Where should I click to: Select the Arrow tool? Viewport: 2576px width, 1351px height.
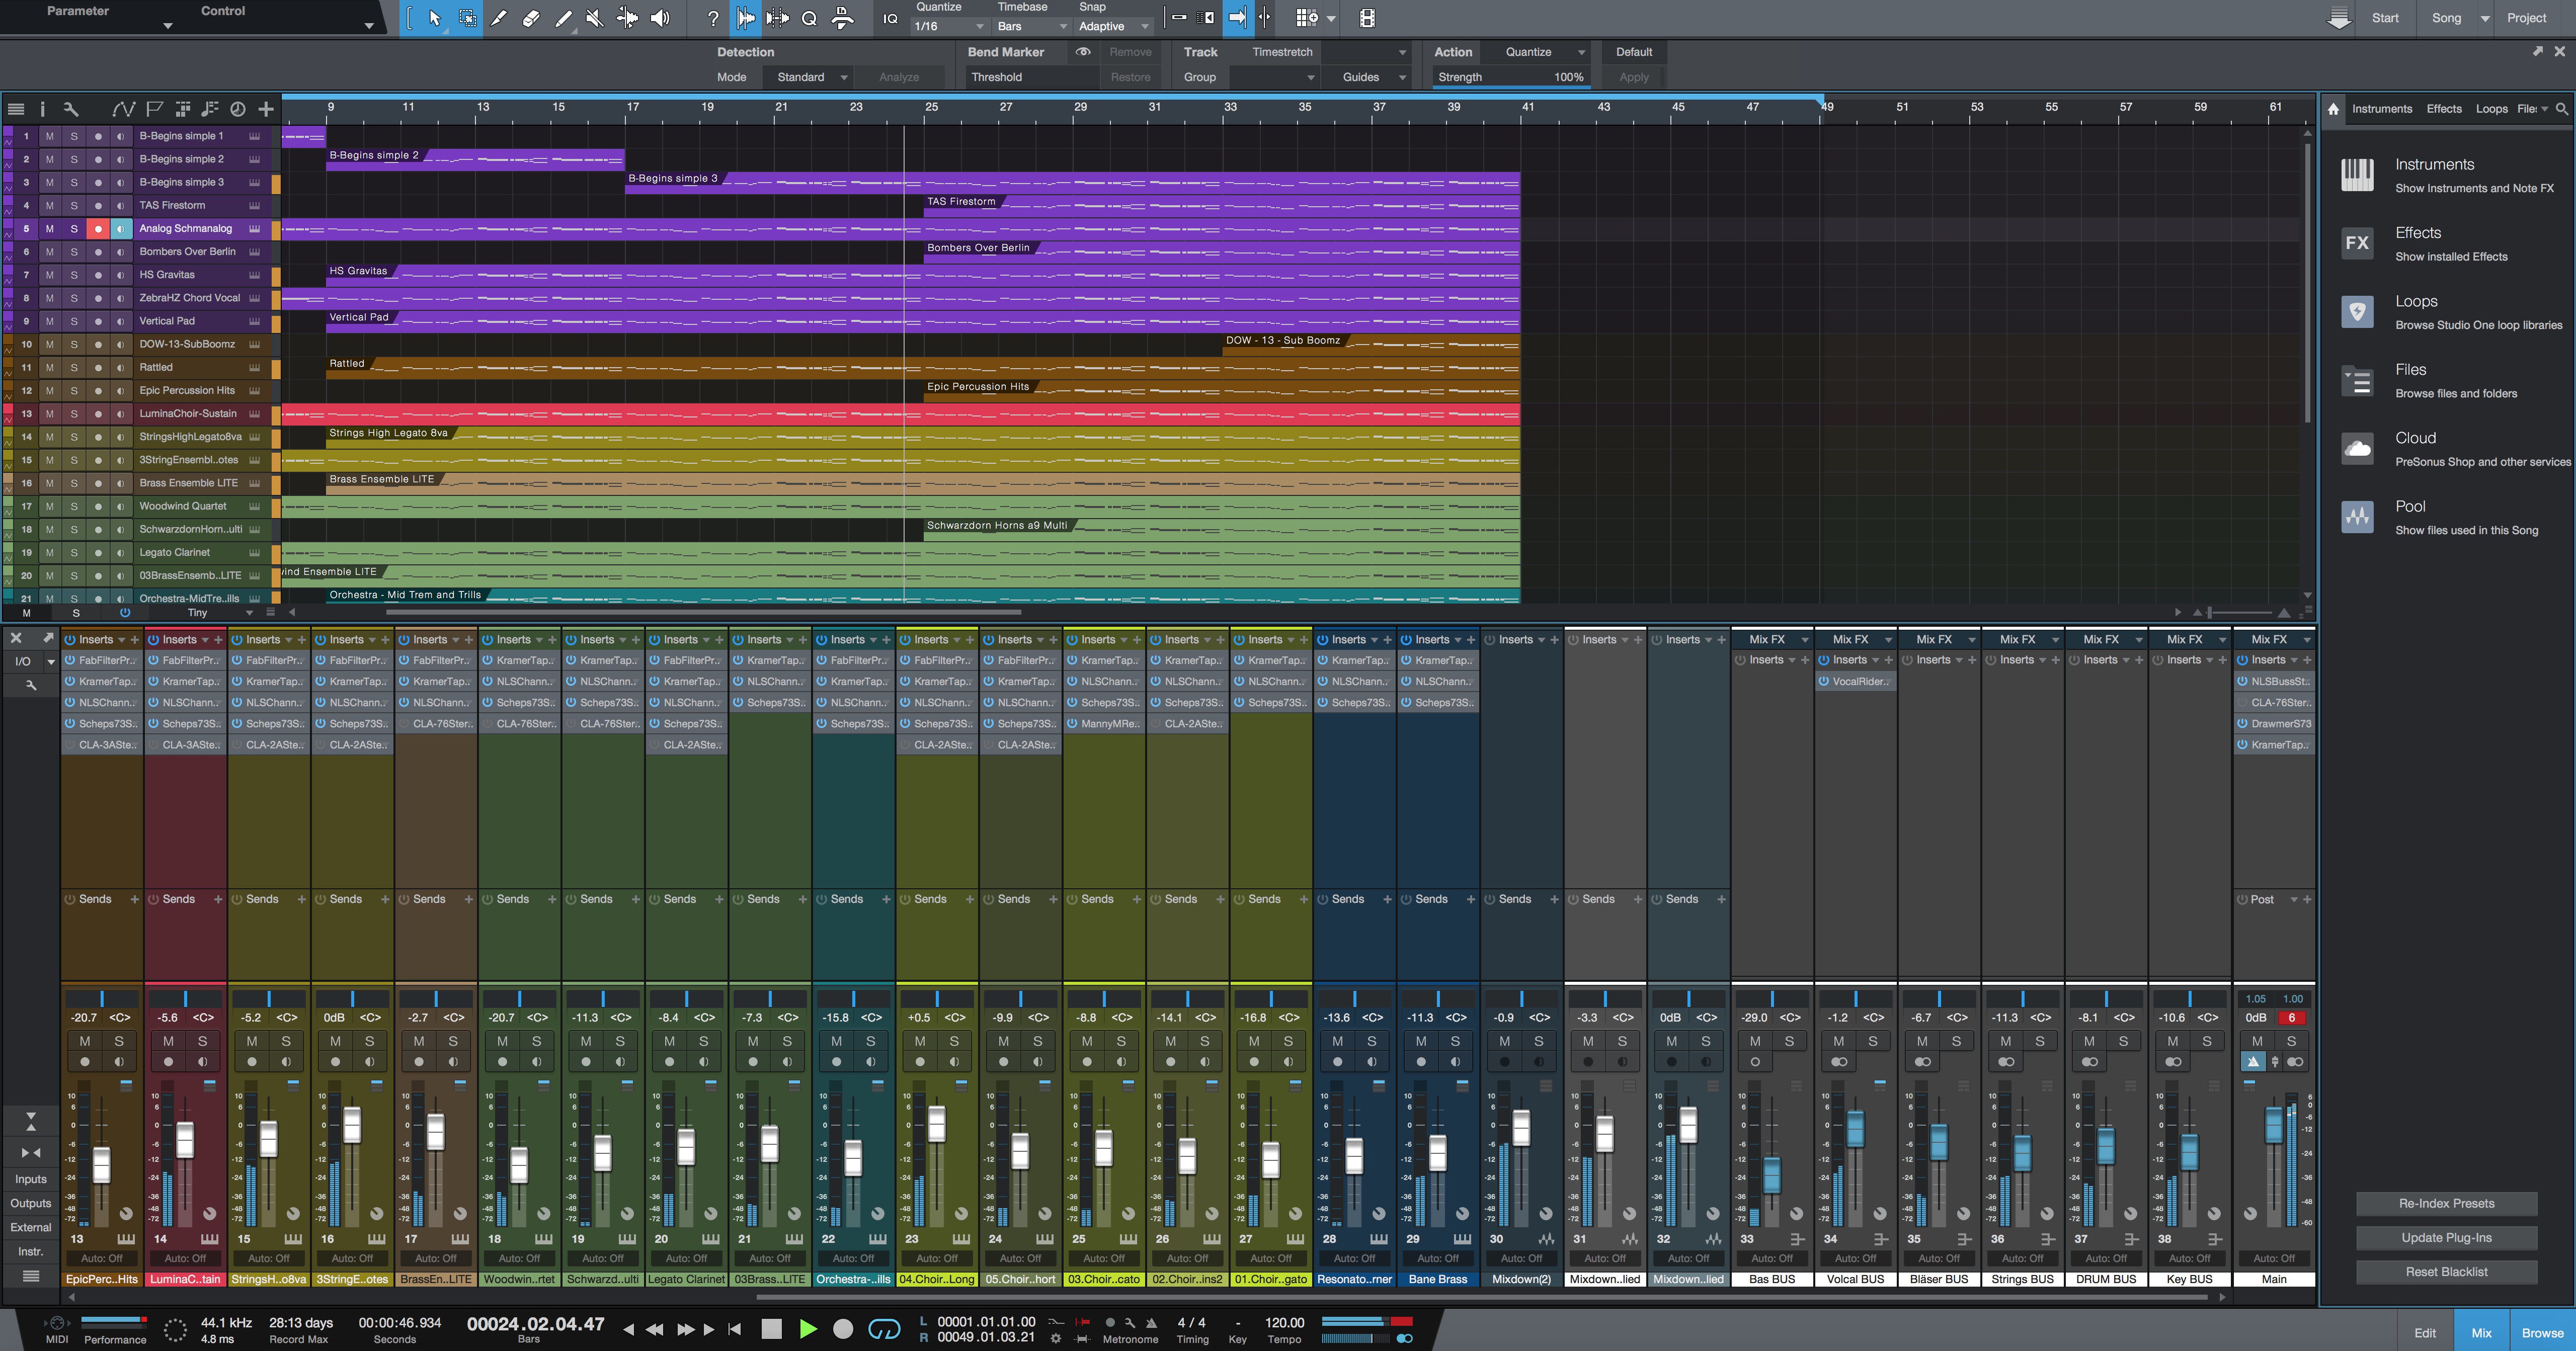tap(434, 18)
